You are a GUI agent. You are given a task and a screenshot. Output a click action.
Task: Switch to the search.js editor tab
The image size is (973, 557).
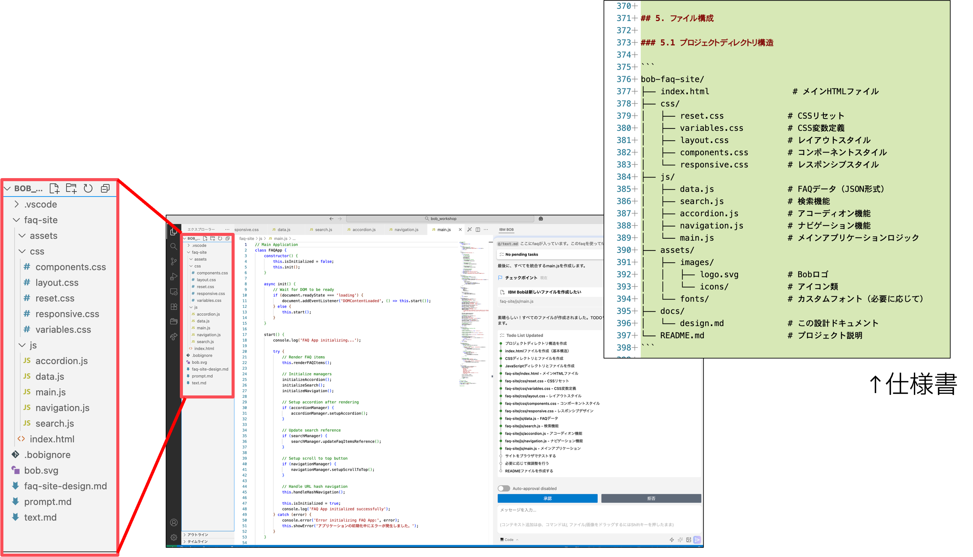point(322,229)
